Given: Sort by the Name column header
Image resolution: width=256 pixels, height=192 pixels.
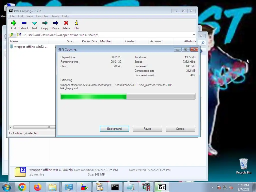Looking at the screenshot, I should (x=28, y=41).
